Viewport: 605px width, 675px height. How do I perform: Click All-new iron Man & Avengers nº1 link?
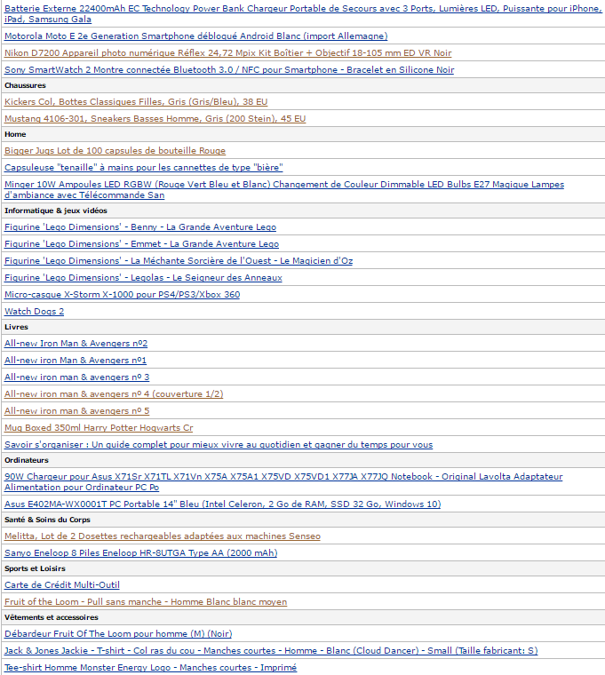tap(76, 360)
